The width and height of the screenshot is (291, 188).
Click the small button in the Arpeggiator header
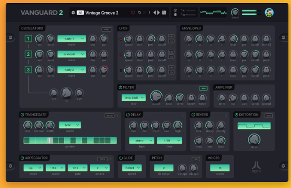(x=102, y=159)
